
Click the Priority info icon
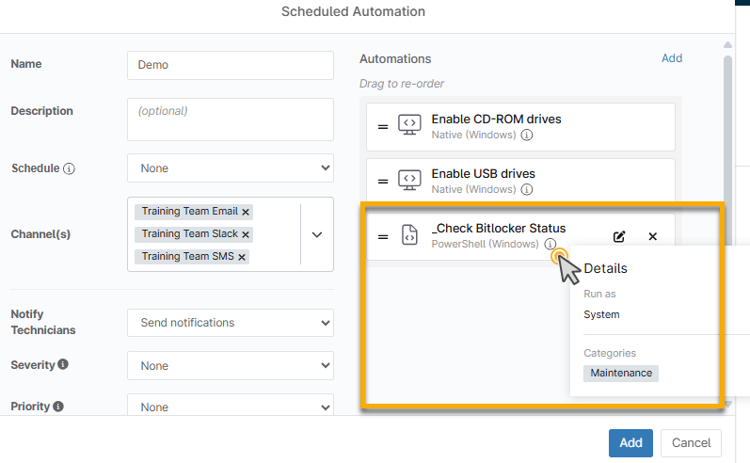pos(58,407)
